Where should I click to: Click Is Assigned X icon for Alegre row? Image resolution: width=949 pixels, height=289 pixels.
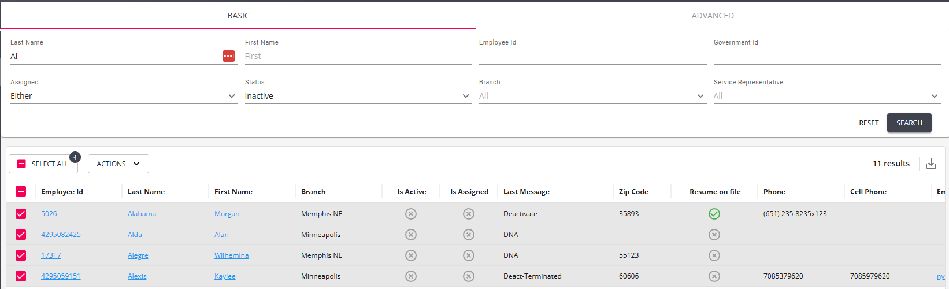point(469,255)
